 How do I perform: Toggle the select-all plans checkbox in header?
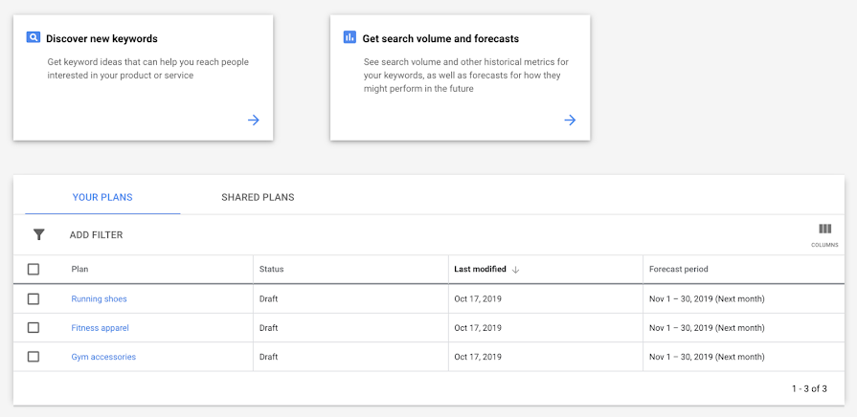(34, 270)
